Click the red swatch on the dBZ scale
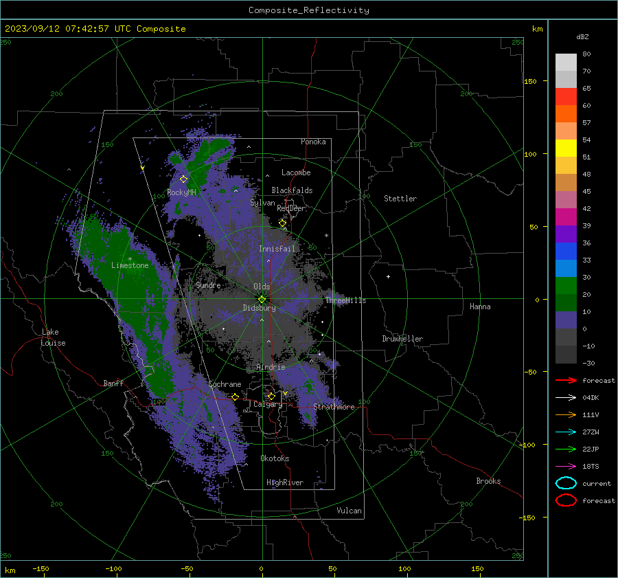This screenshot has width=618, height=578. coord(566,97)
